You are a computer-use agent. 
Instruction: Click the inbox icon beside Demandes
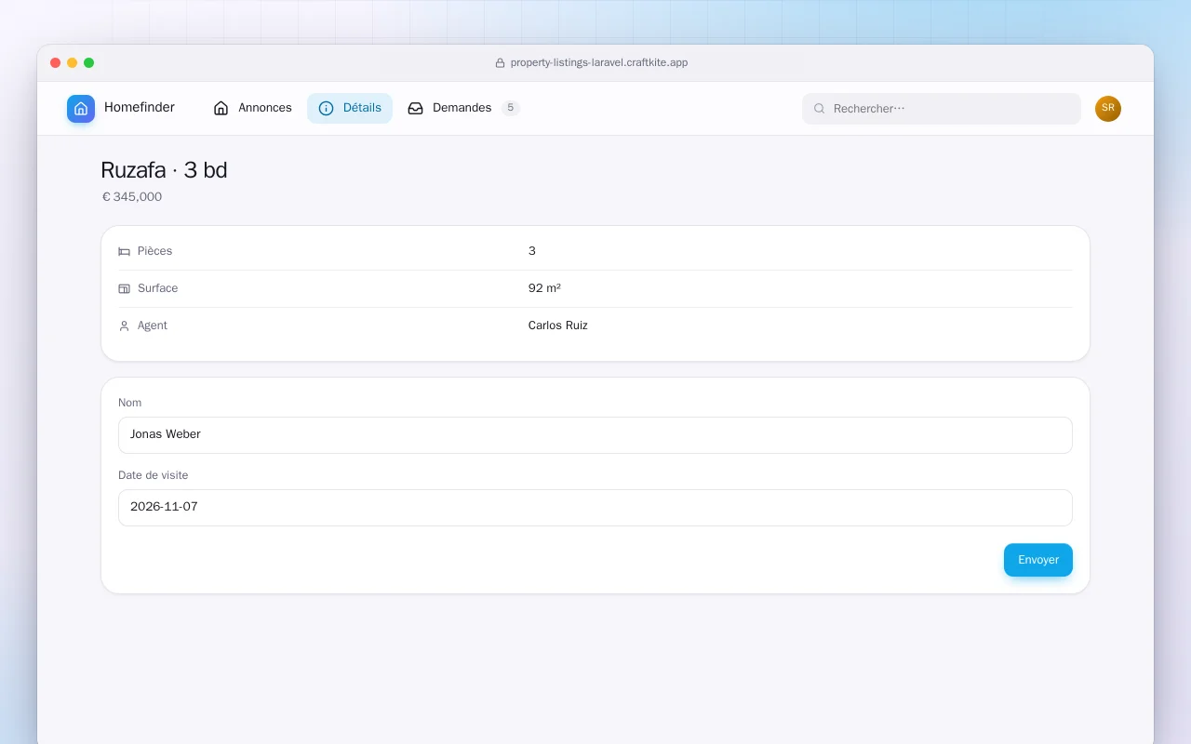click(x=416, y=108)
